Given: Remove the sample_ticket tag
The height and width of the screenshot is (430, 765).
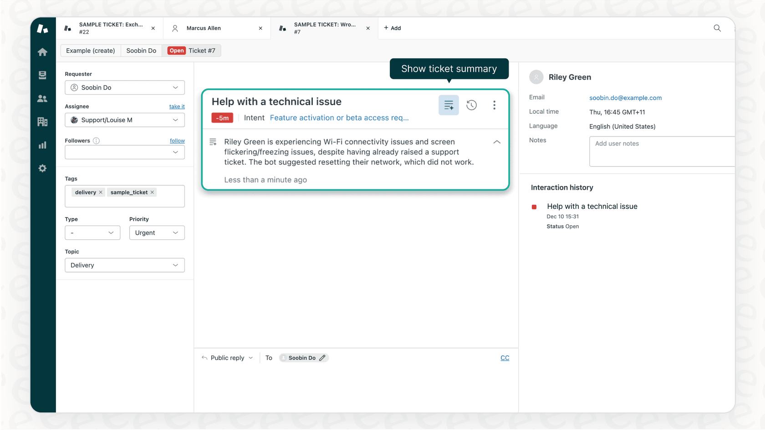Looking at the screenshot, I should pyautogui.click(x=152, y=192).
